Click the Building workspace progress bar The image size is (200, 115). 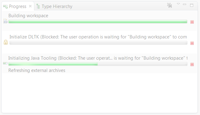98,22
